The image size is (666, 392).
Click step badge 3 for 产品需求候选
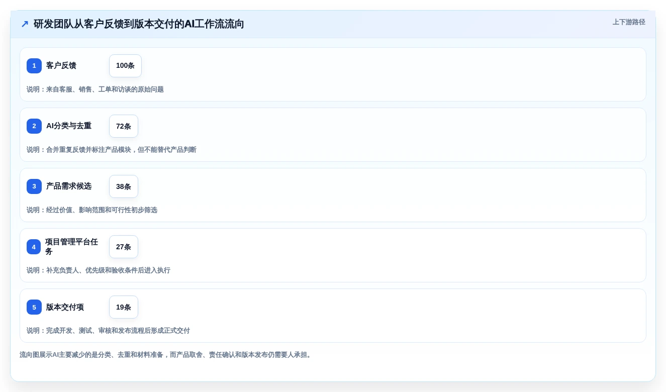(34, 186)
